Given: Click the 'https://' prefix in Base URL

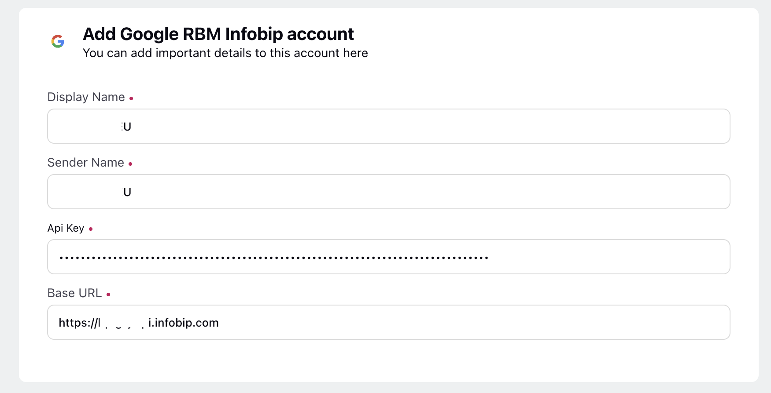Looking at the screenshot, I should [78, 323].
